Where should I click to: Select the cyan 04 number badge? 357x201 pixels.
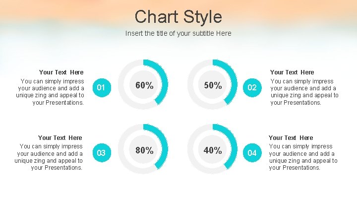(252, 153)
